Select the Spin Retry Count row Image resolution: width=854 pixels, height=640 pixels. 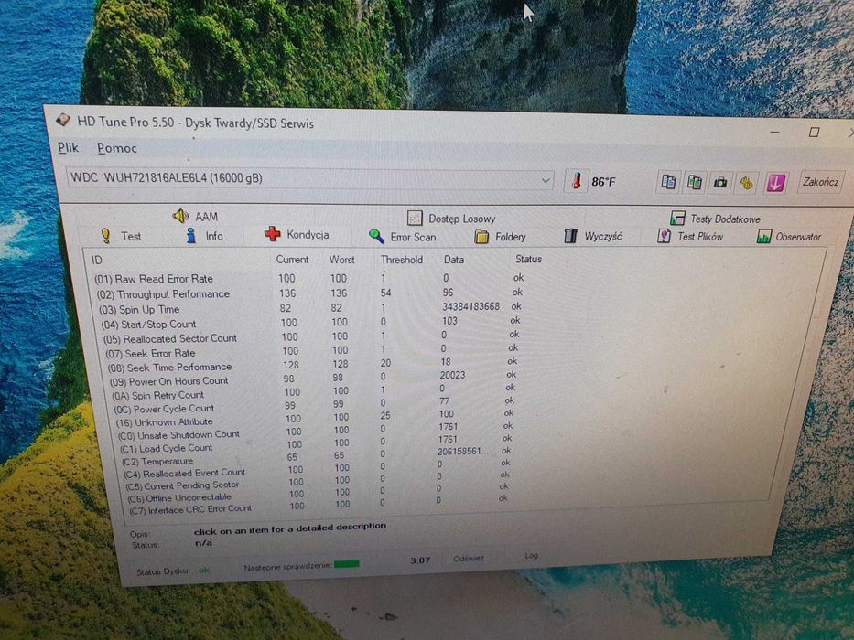[x=313, y=392]
